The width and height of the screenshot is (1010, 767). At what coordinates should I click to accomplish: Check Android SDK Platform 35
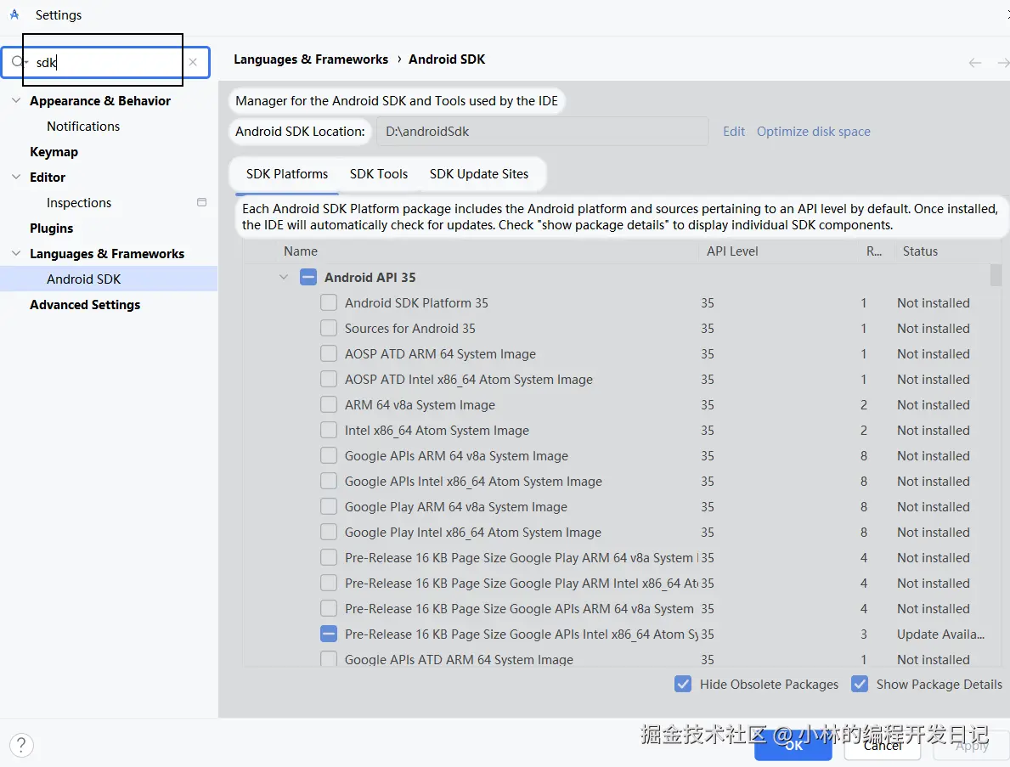click(329, 302)
